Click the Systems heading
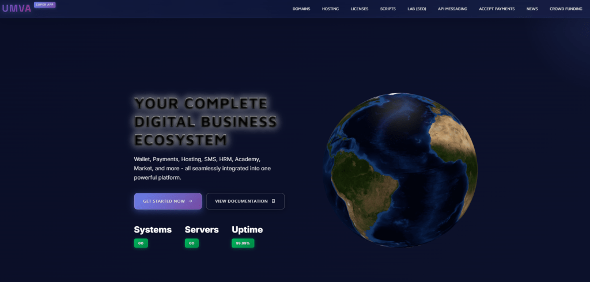 pos(153,230)
